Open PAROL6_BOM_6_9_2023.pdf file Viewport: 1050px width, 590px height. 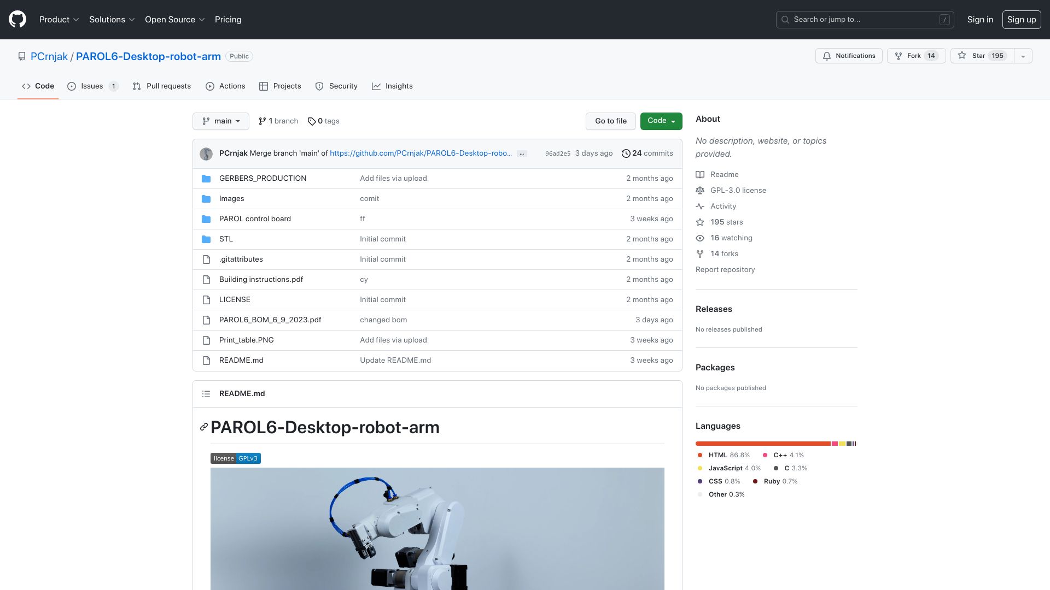coord(270,320)
